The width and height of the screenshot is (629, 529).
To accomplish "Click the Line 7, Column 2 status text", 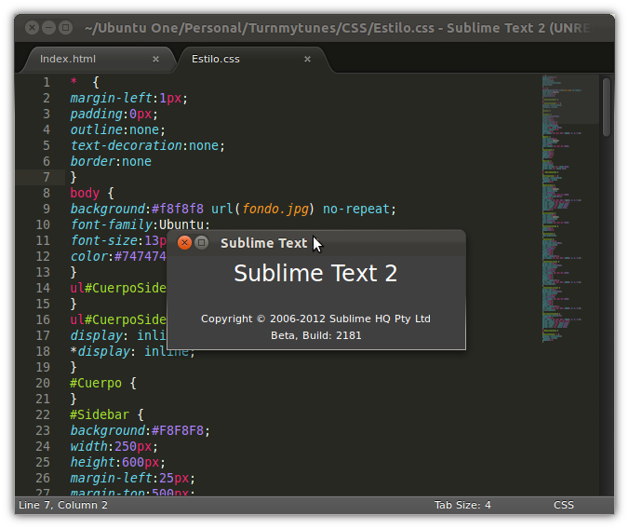I will pos(63,505).
